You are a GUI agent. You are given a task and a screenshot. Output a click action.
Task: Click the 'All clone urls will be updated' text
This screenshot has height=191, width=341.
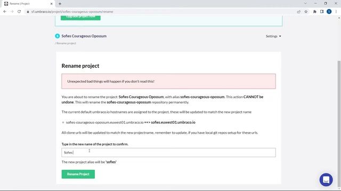[x=160, y=133]
